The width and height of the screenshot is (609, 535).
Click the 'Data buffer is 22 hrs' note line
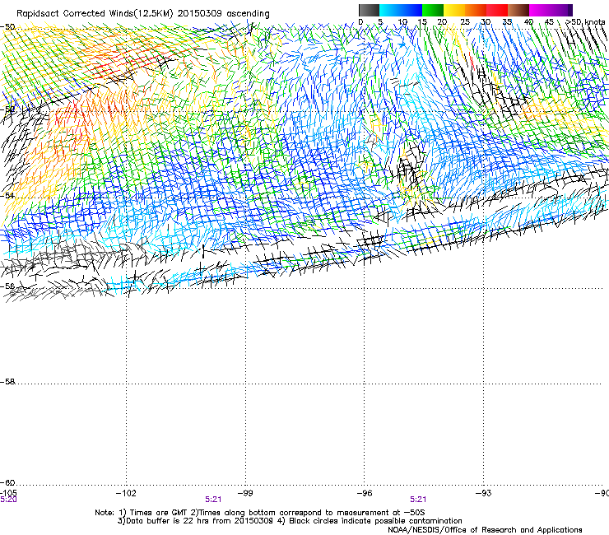point(290,521)
